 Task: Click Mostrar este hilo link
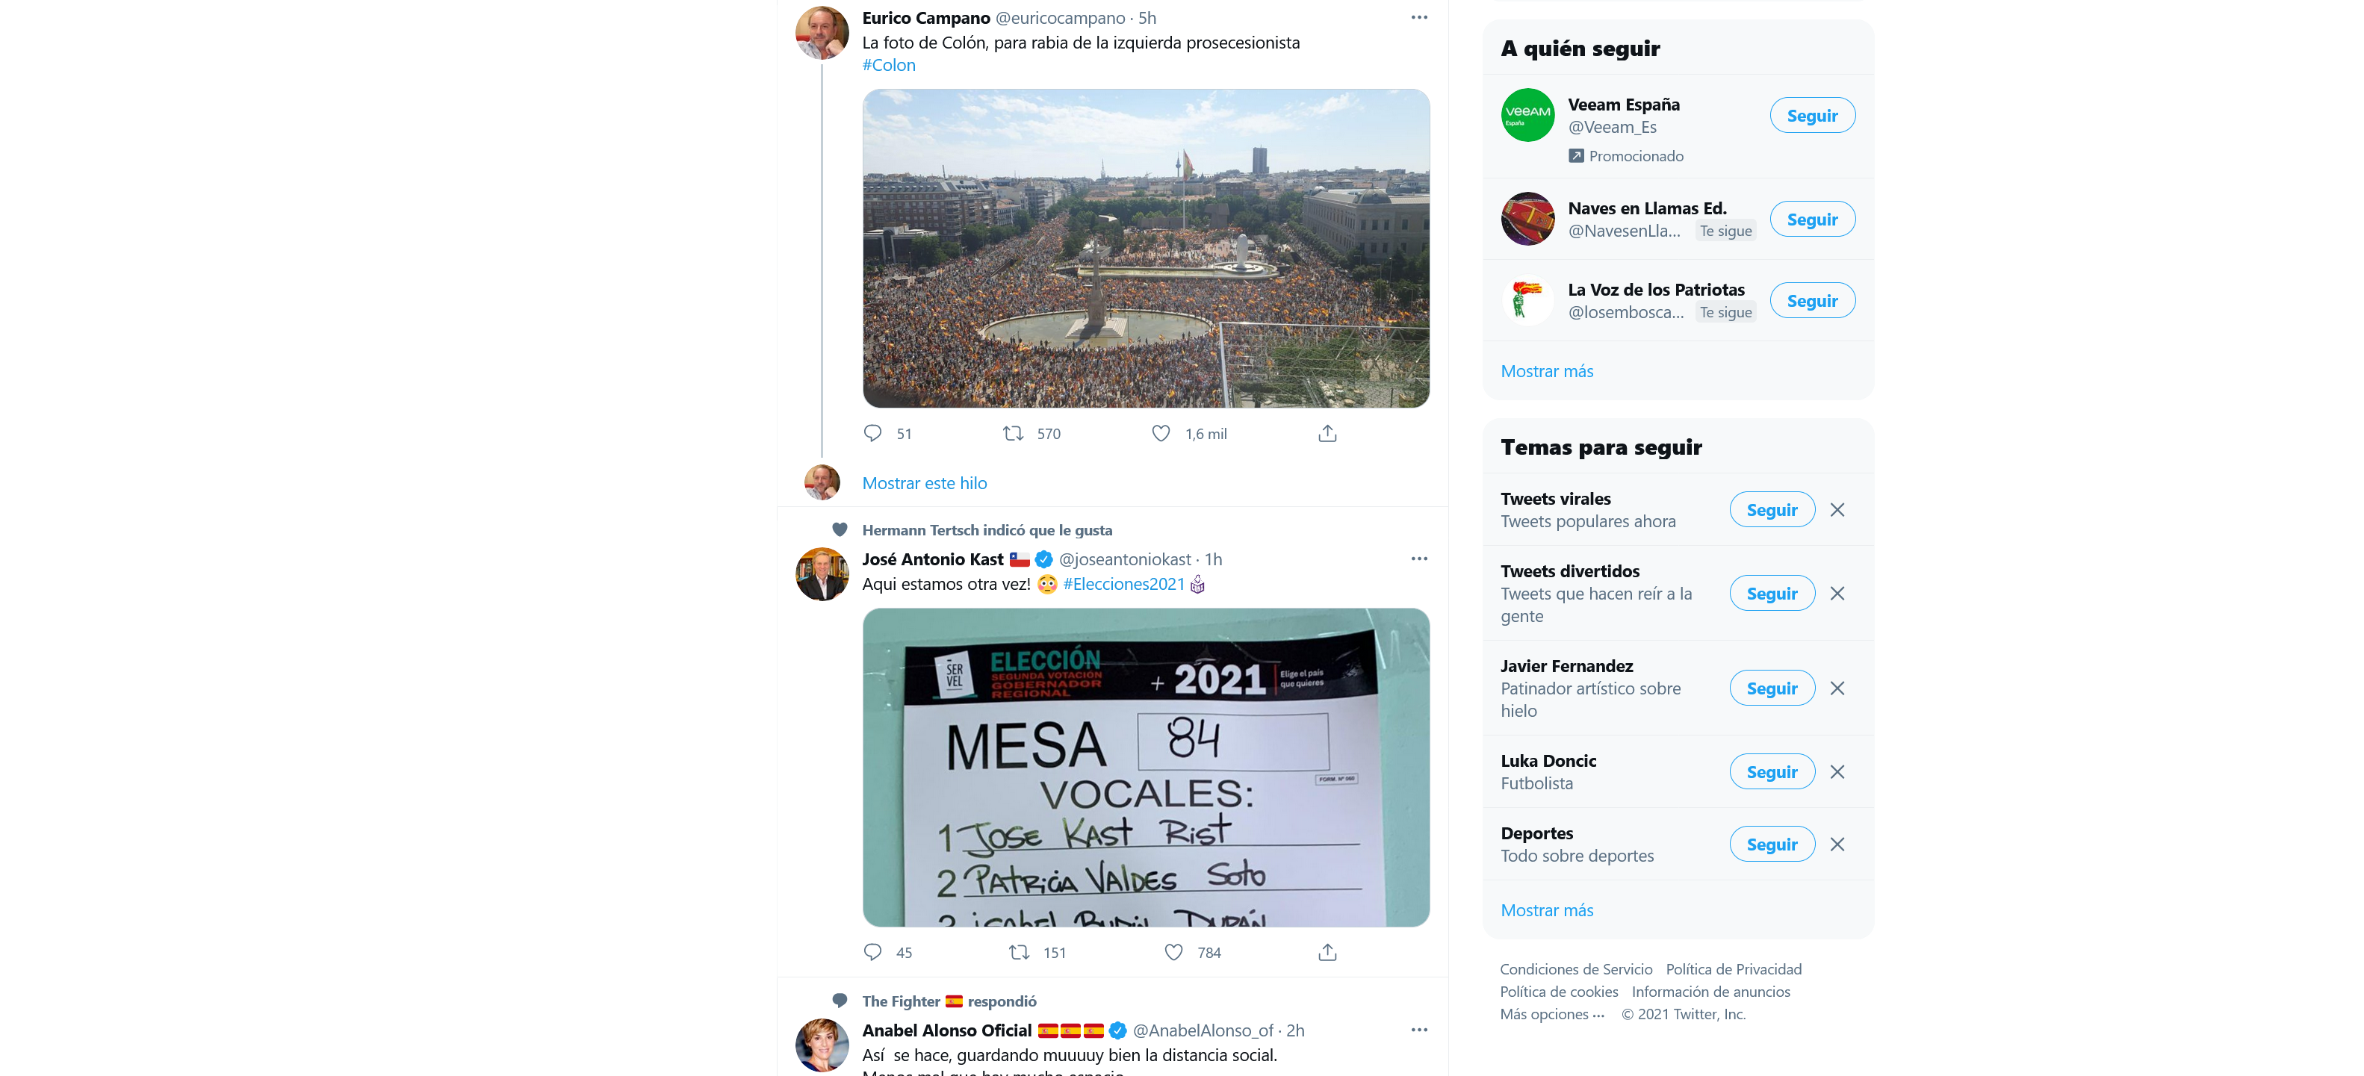[x=924, y=482]
